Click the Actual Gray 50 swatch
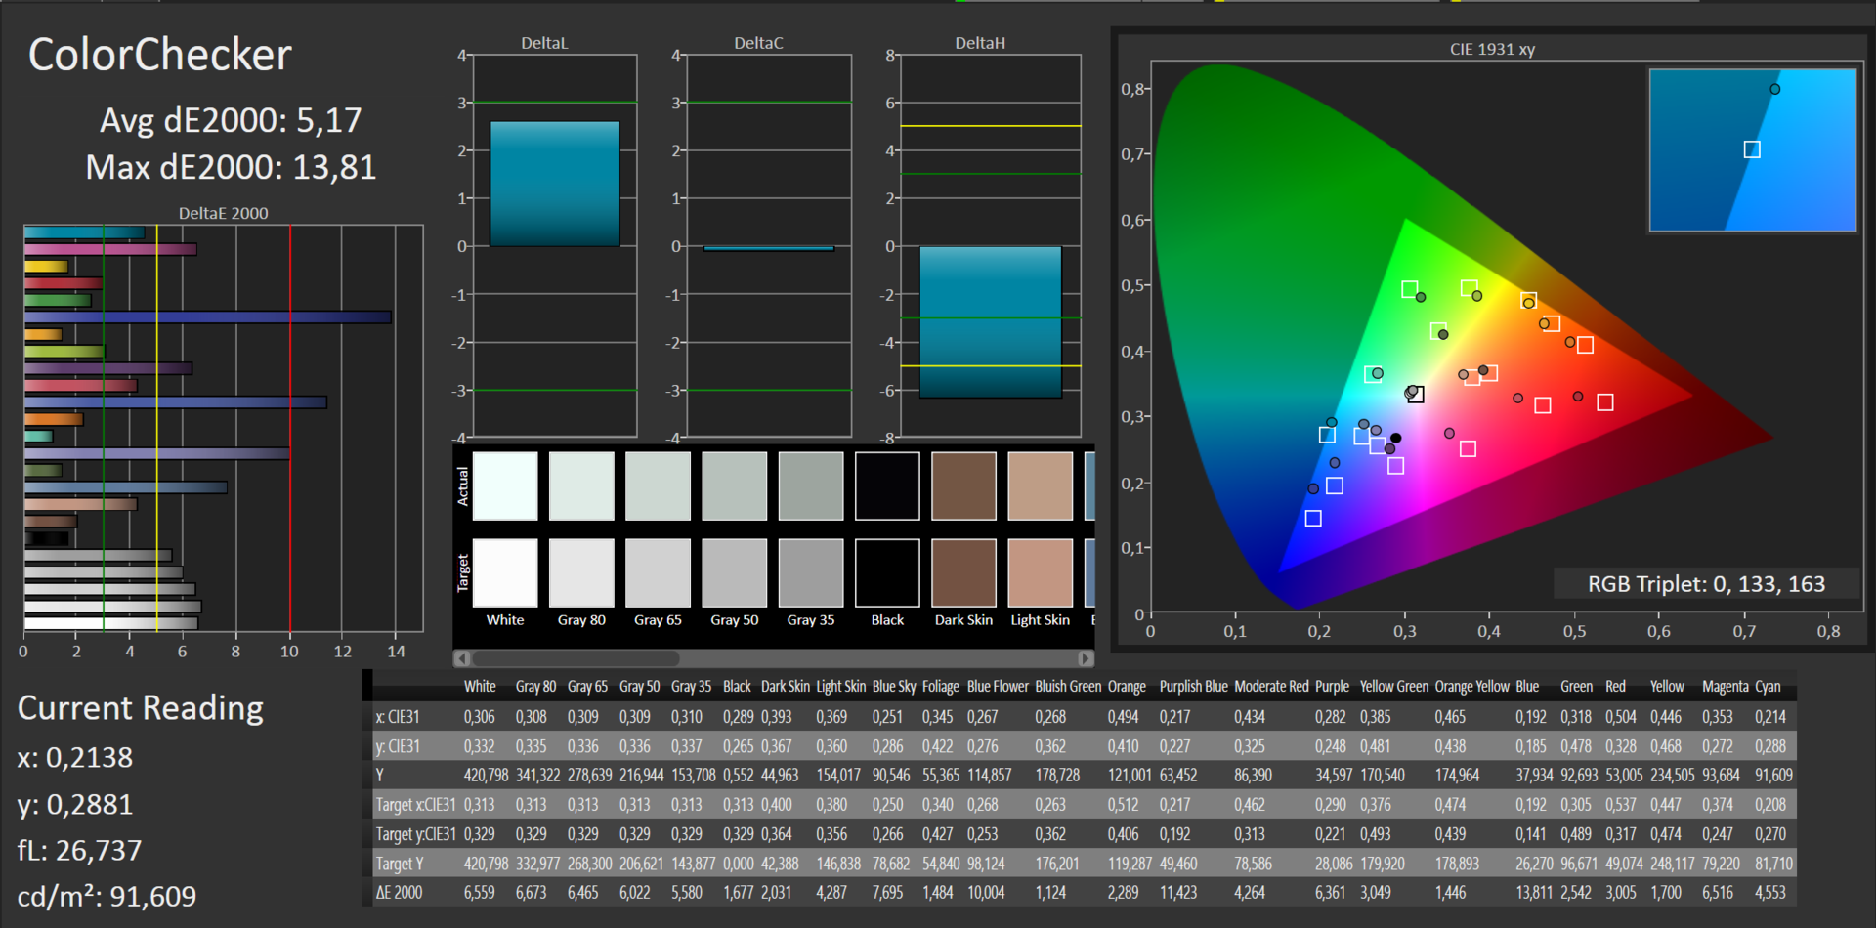 (735, 485)
